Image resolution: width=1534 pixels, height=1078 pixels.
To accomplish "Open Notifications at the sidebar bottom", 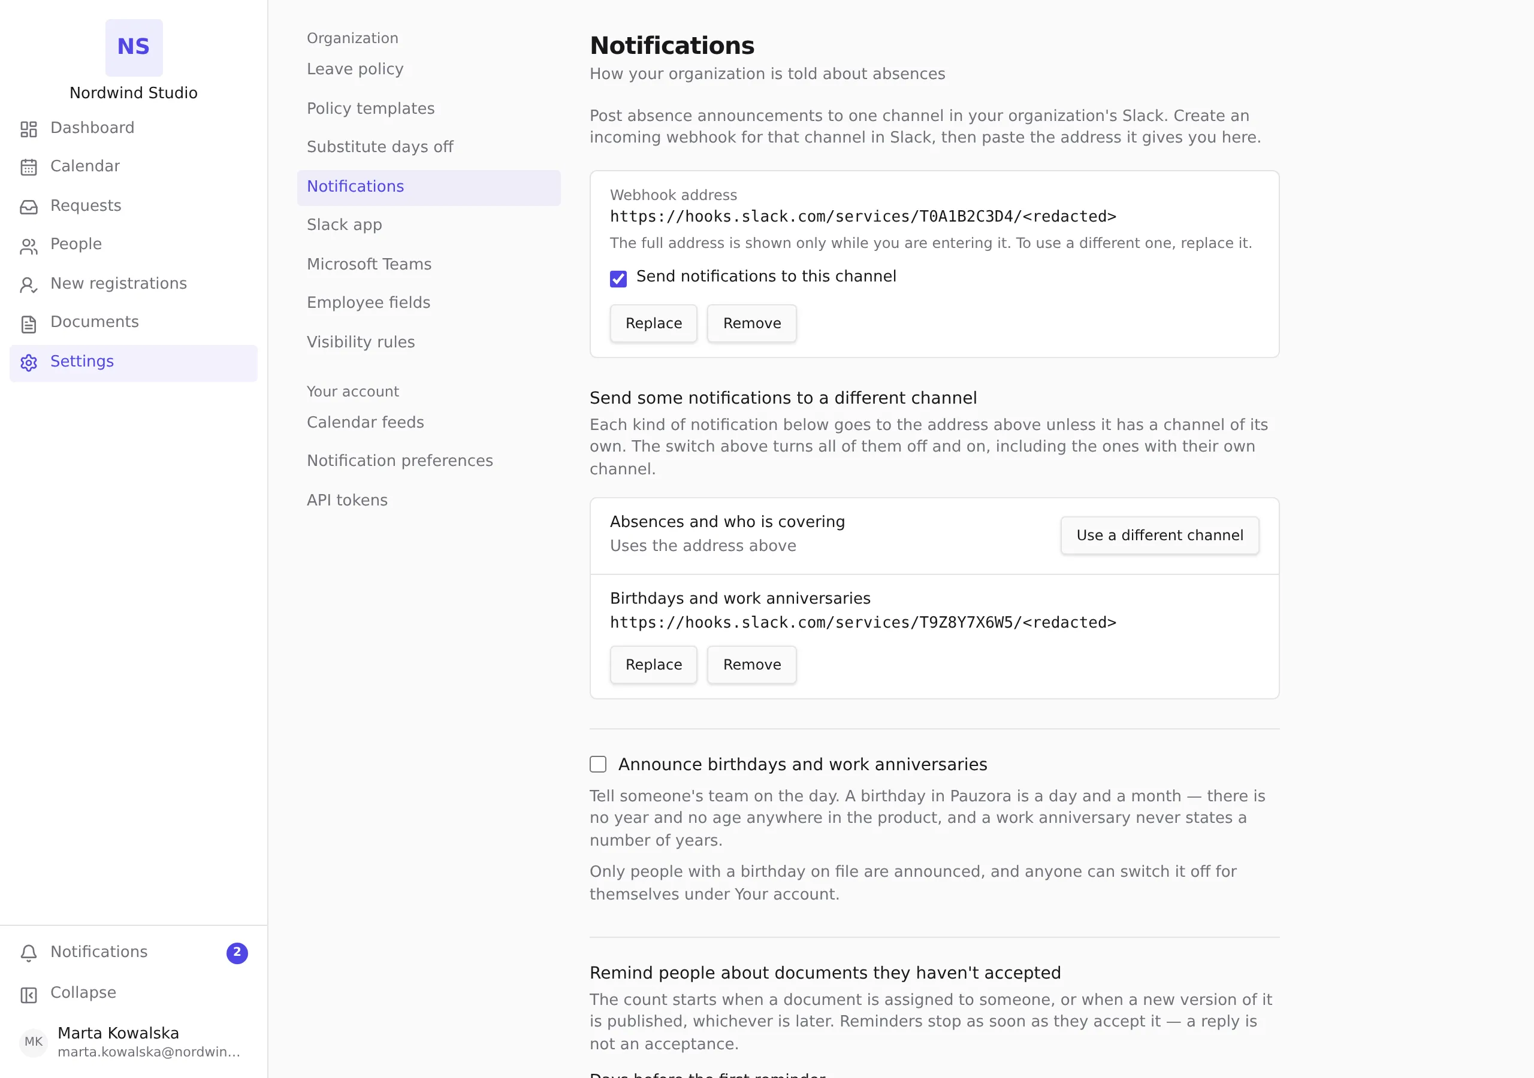I will tap(134, 952).
